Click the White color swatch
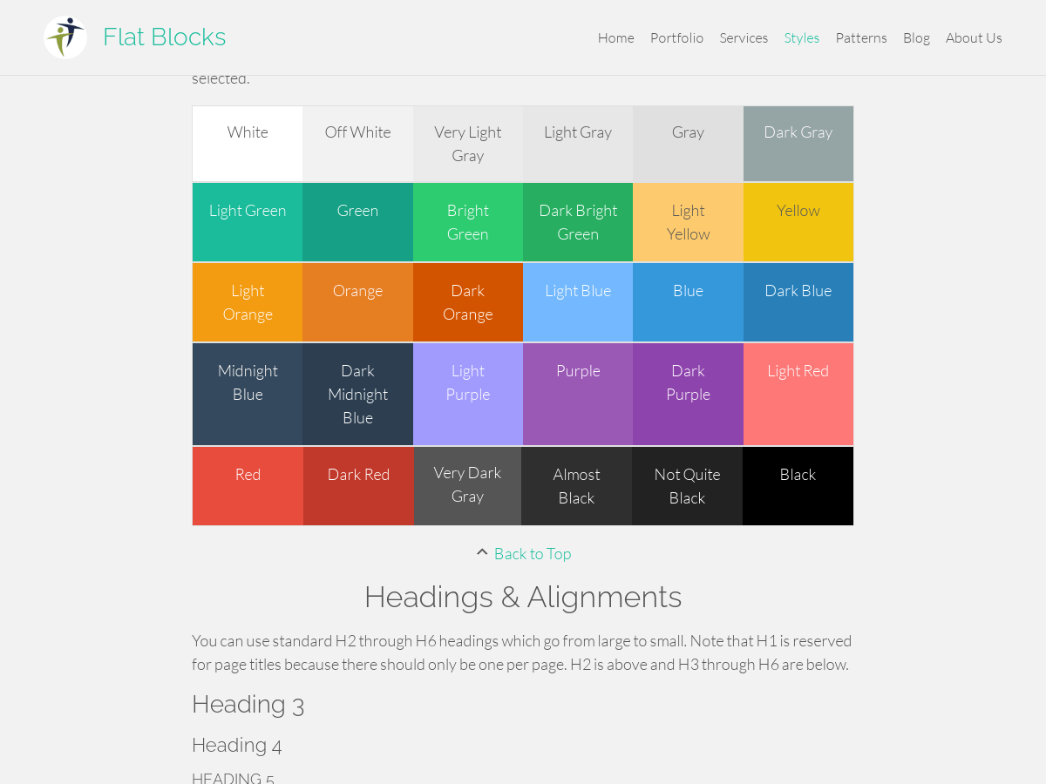The image size is (1046, 784). tap(248, 144)
